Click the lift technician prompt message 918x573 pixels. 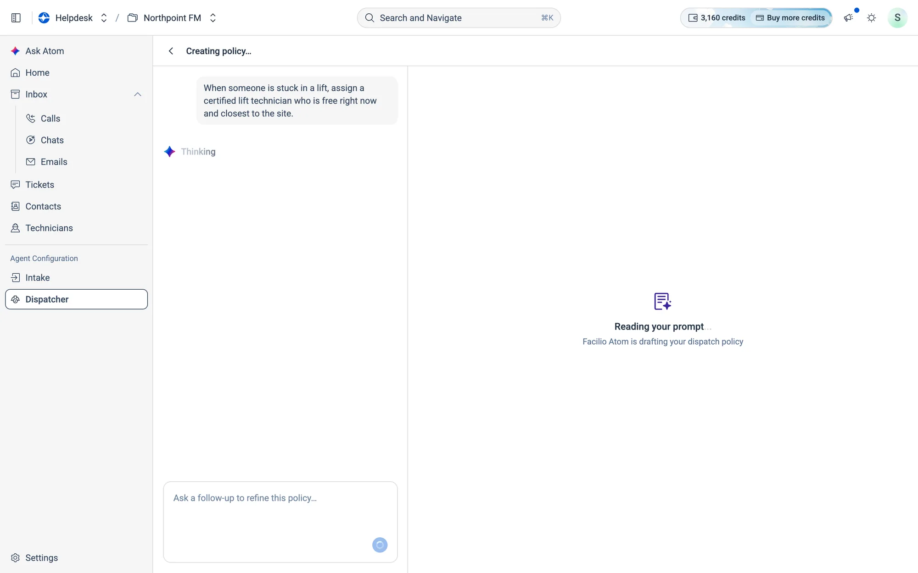(x=297, y=101)
